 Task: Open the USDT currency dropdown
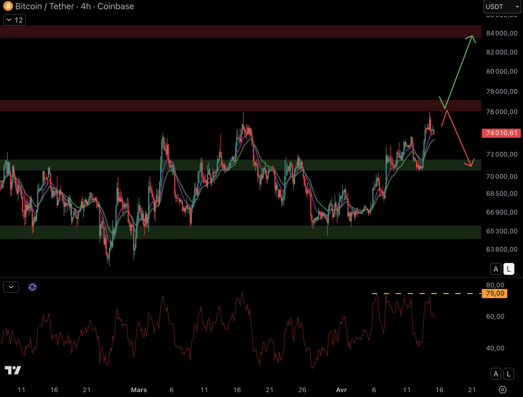click(x=502, y=7)
